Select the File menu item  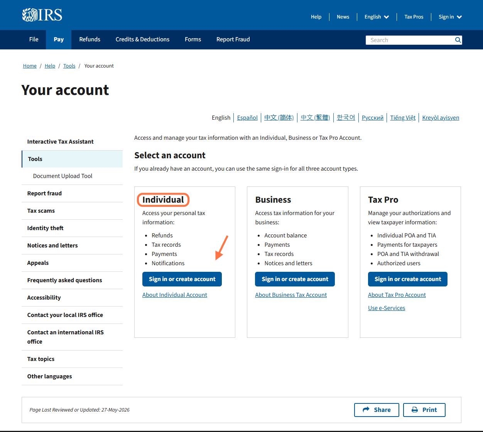[x=34, y=39]
